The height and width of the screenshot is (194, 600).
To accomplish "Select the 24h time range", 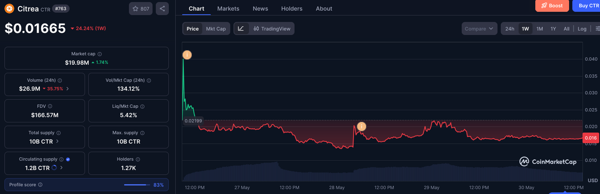I will coord(510,29).
